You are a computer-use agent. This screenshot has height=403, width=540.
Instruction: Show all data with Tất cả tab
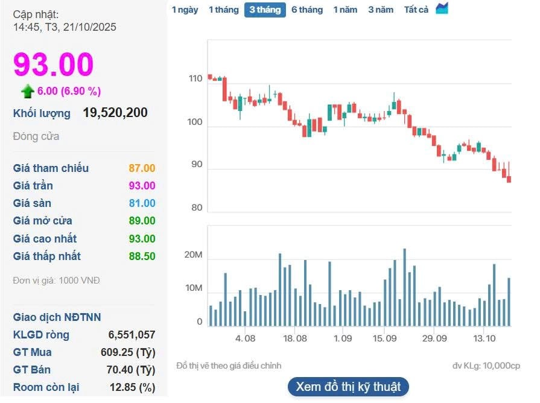416,10
